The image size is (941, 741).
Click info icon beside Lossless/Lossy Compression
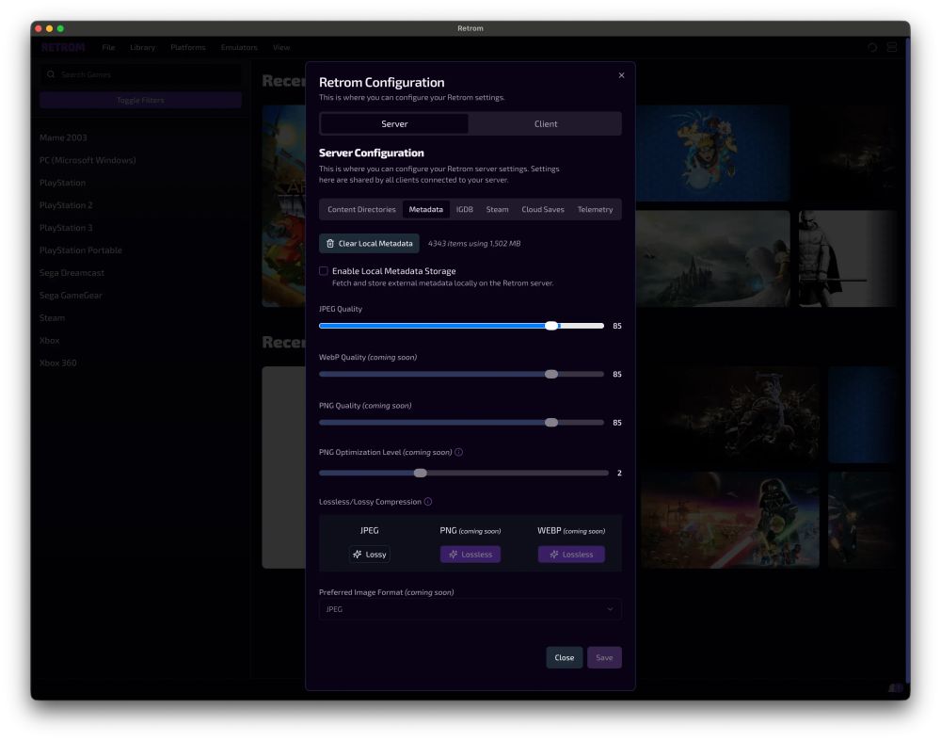coord(428,502)
